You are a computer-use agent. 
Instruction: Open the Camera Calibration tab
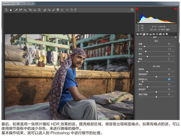pos(160,34)
